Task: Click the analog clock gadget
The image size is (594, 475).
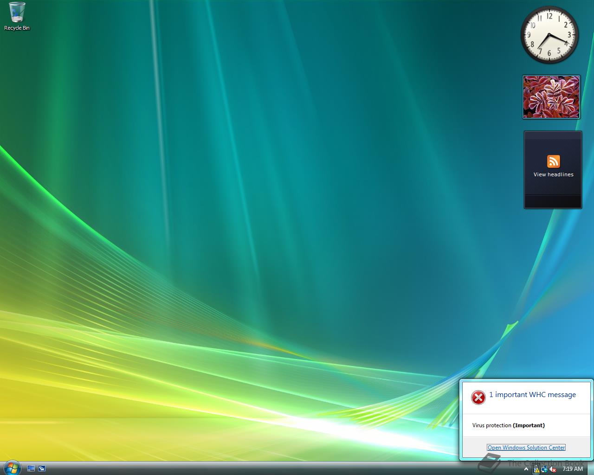Action: [549, 35]
